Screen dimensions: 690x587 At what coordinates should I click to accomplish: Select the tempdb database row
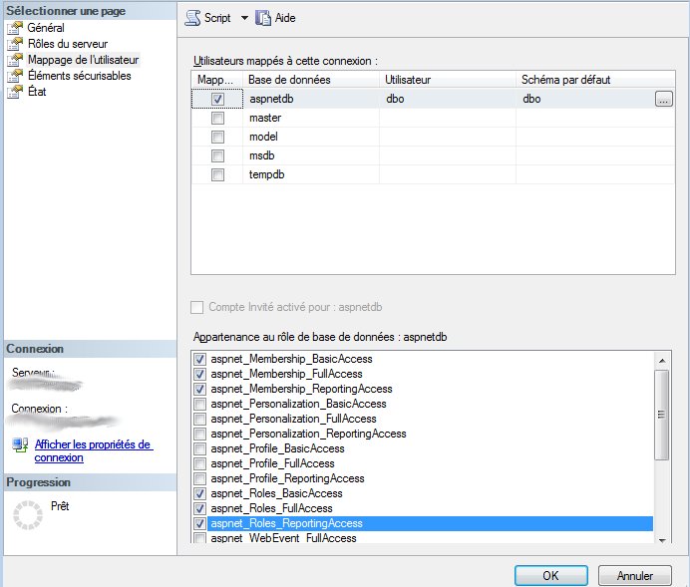tap(309, 174)
